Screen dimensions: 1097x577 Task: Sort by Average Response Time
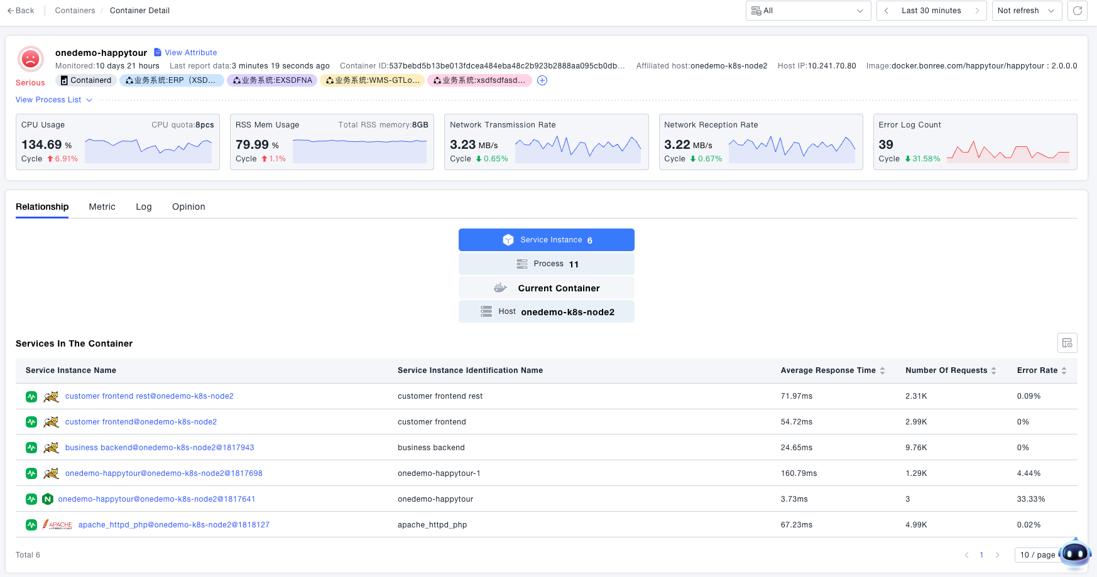tap(882, 370)
